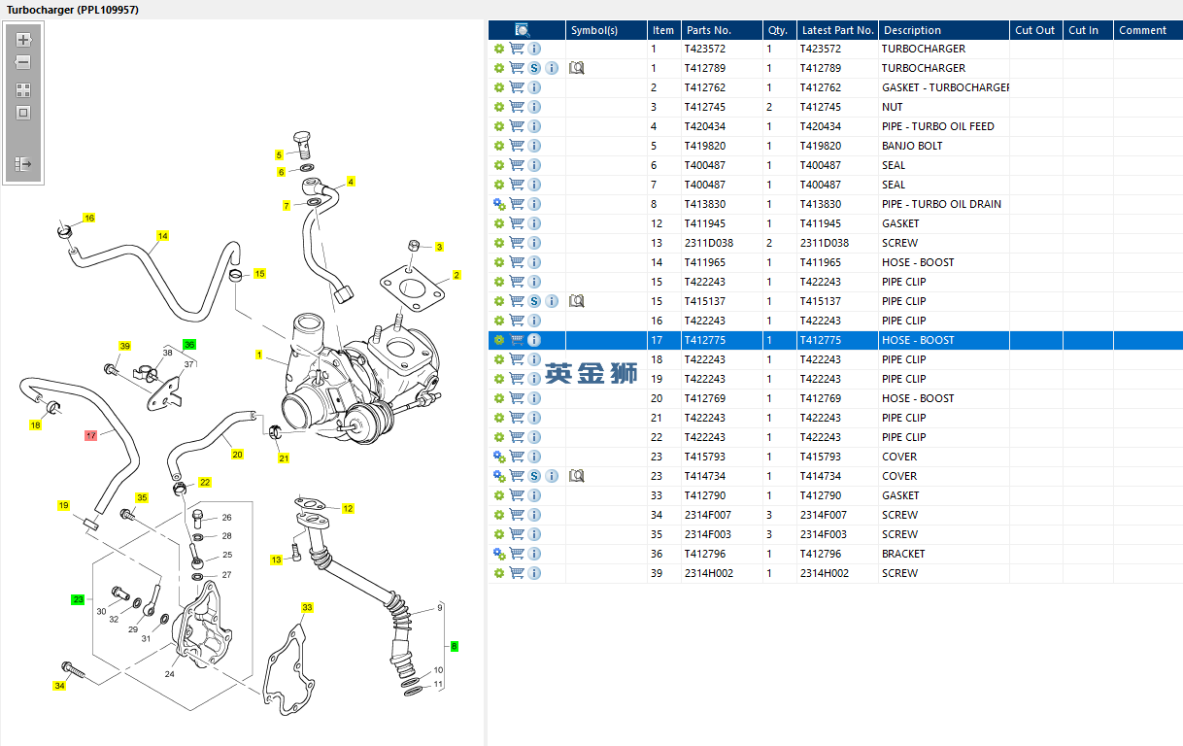1183x746 pixels.
Task: Add HOSE - BOOST T412769 to cart
Action: (517, 398)
